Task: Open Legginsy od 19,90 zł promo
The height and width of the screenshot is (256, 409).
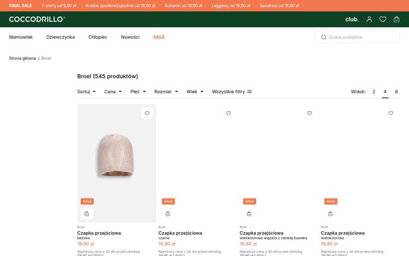Action: 231,6
